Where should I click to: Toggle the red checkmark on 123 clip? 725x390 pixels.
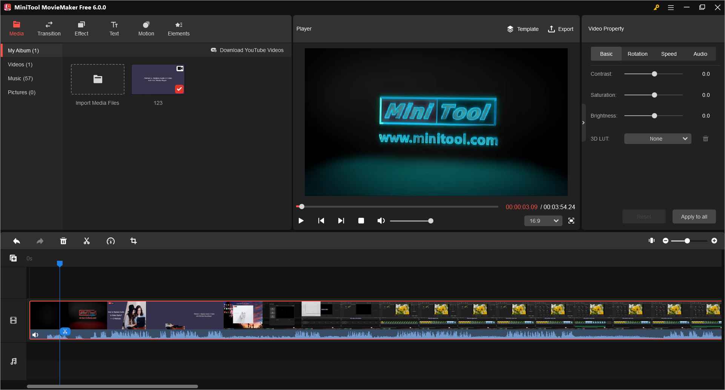tap(179, 89)
